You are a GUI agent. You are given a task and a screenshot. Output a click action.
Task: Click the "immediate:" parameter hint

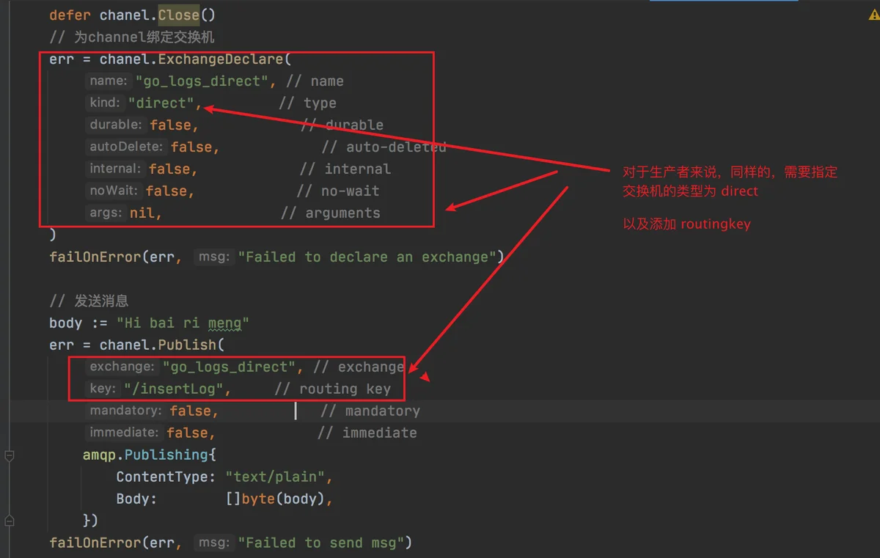click(123, 433)
